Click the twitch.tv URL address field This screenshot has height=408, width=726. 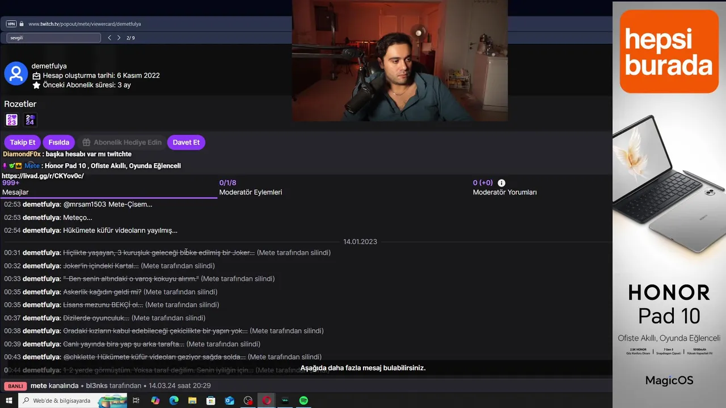pos(85,24)
